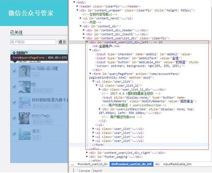Expand the content_userList_div_right node

(87, 152)
